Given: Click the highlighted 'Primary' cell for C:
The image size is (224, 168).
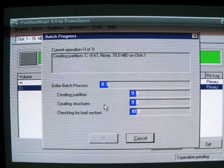Looking at the screenshot, I should [x=212, y=87].
